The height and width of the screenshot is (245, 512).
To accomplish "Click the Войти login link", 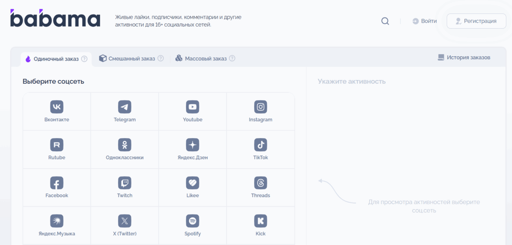I will [x=424, y=21].
